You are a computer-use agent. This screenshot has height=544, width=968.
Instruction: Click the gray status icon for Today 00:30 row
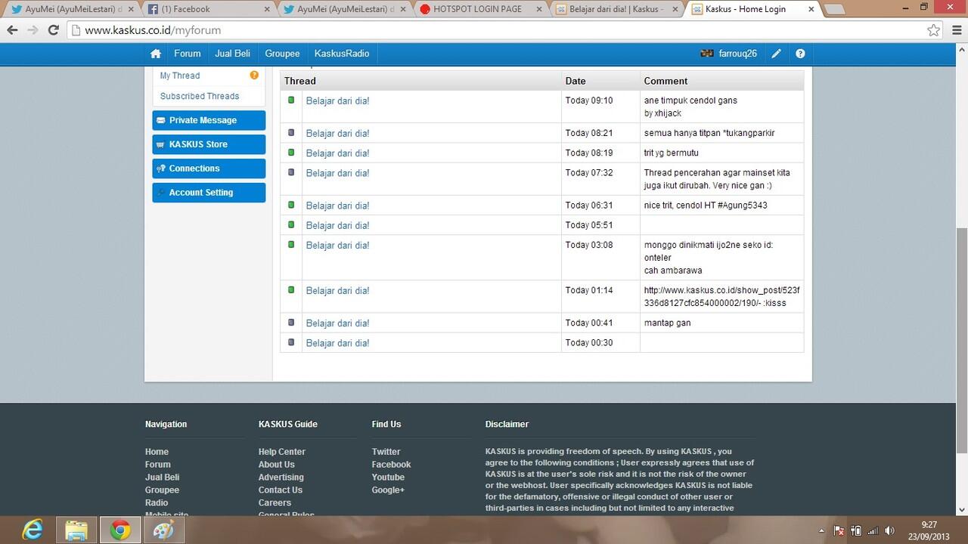click(x=291, y=342)
